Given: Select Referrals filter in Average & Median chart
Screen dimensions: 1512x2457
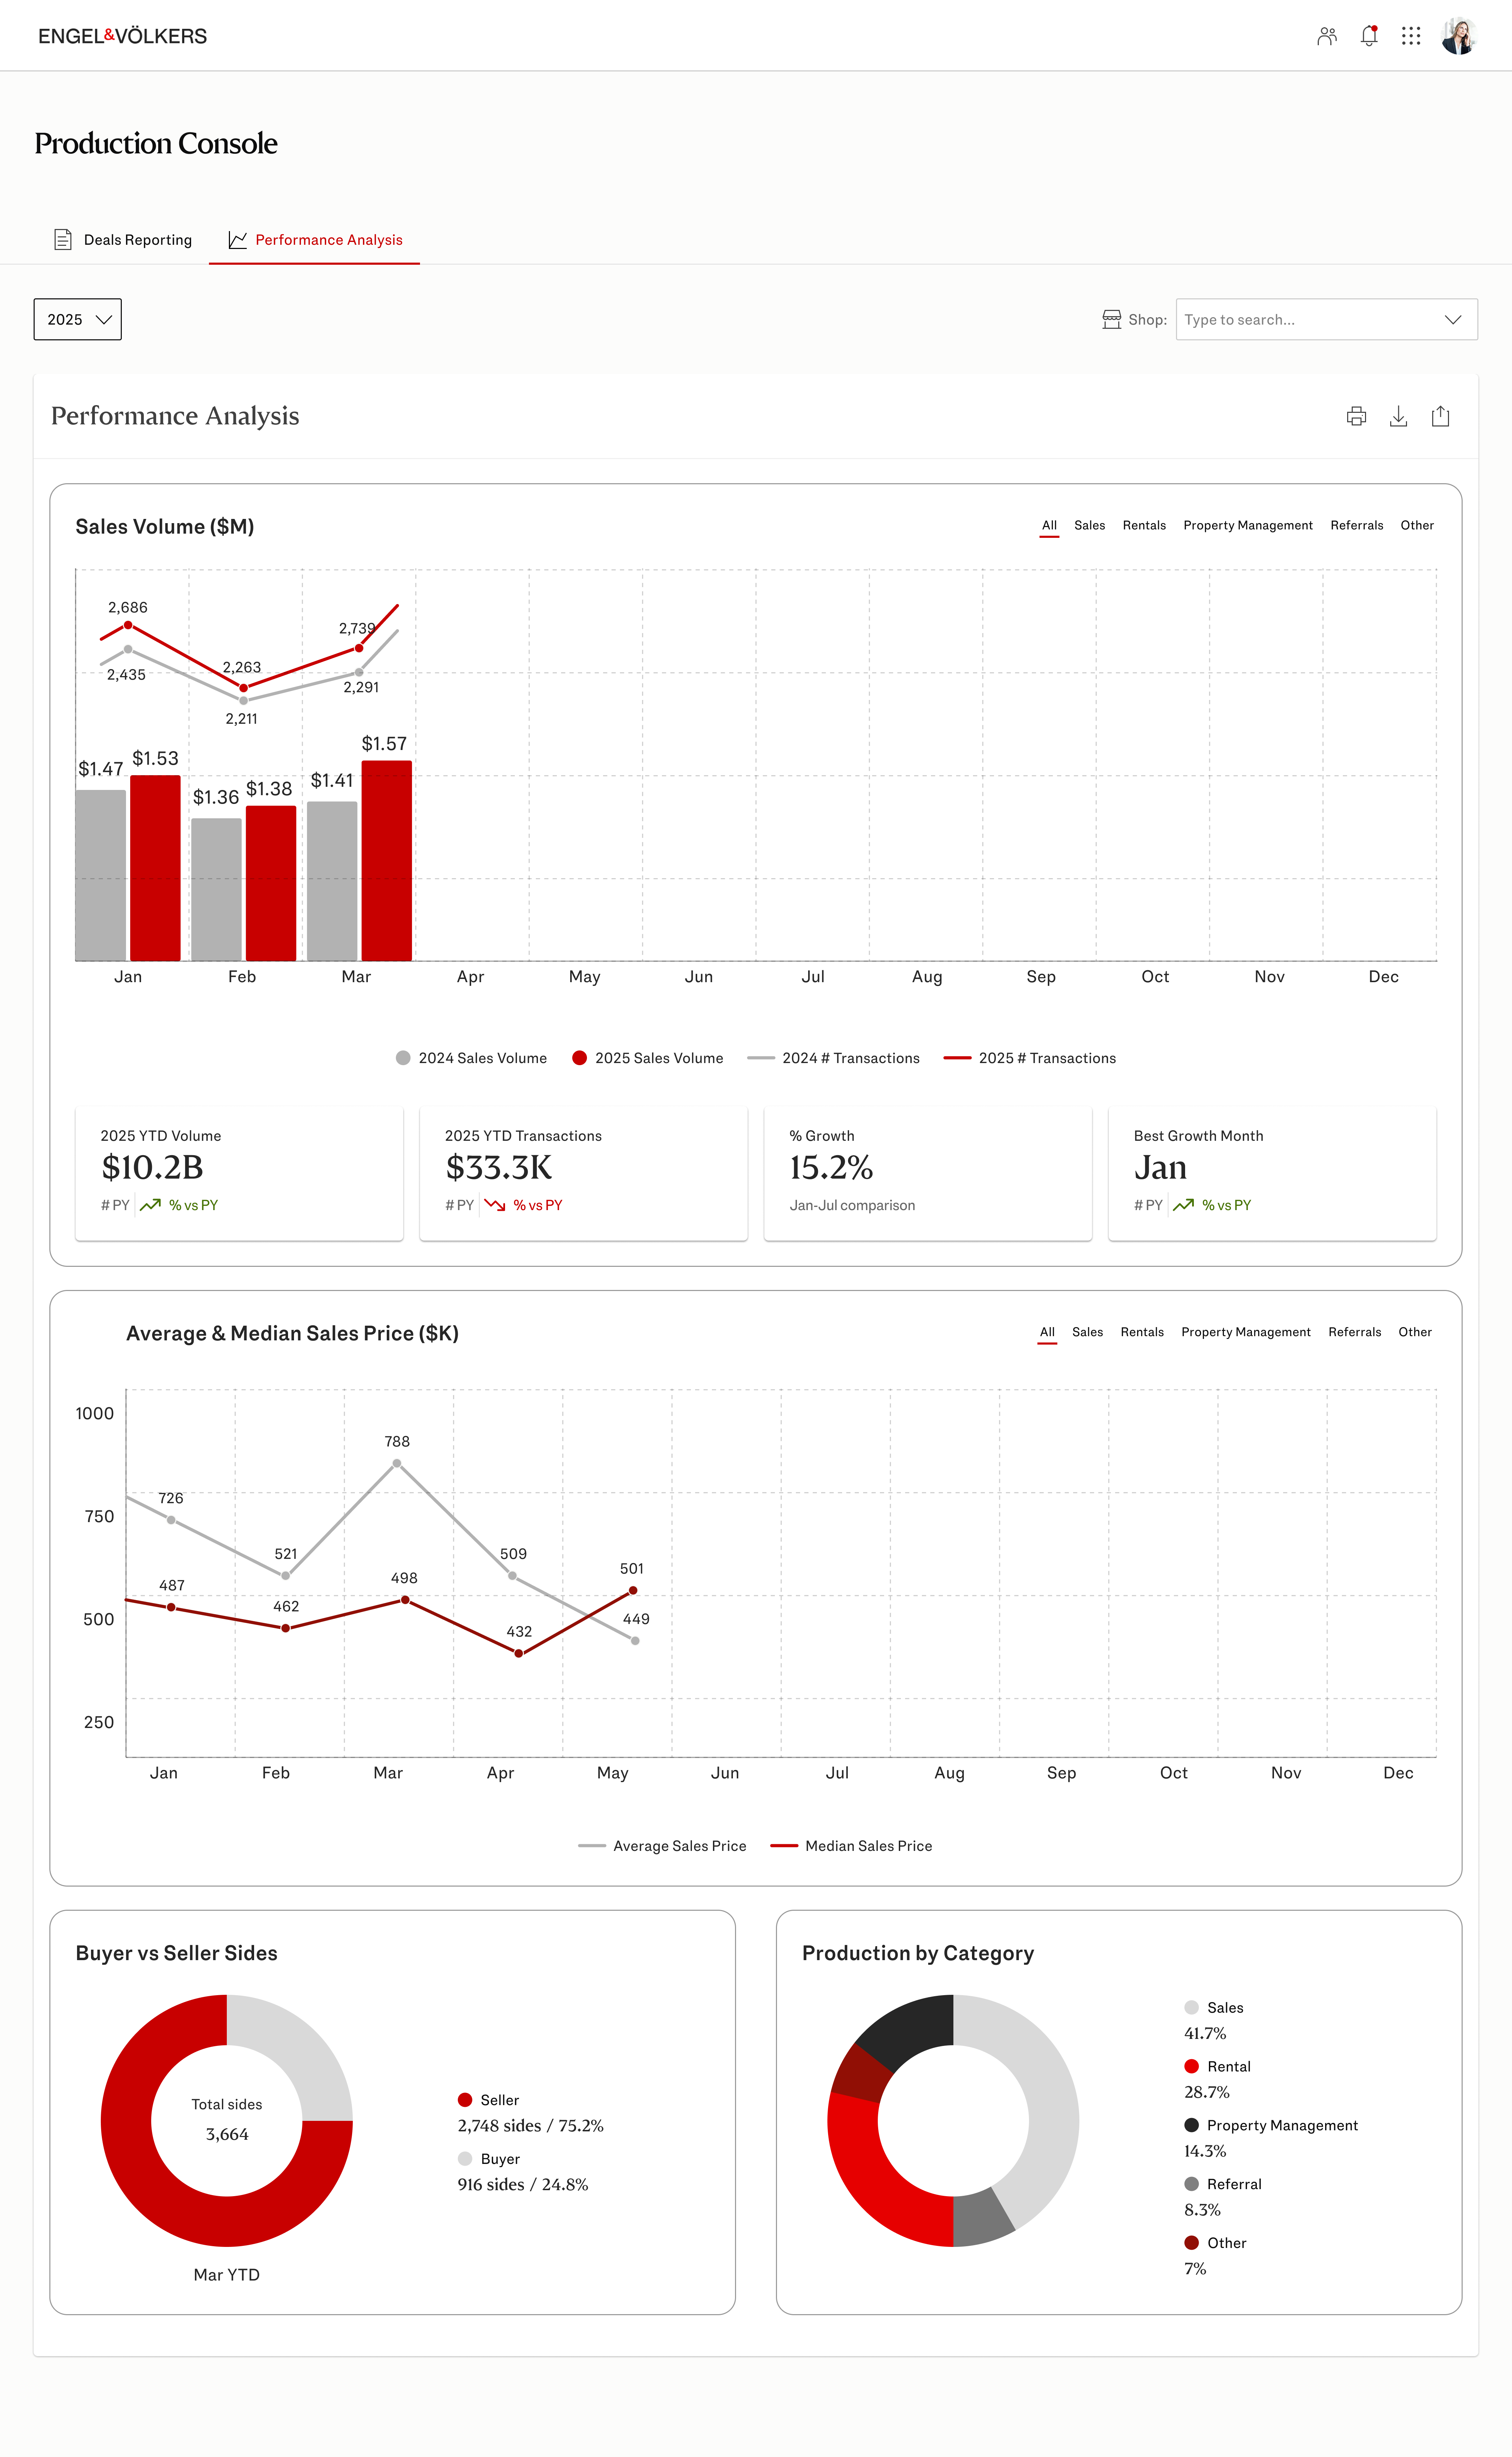Looking at the screenshot, I should click(1355, 1333).
